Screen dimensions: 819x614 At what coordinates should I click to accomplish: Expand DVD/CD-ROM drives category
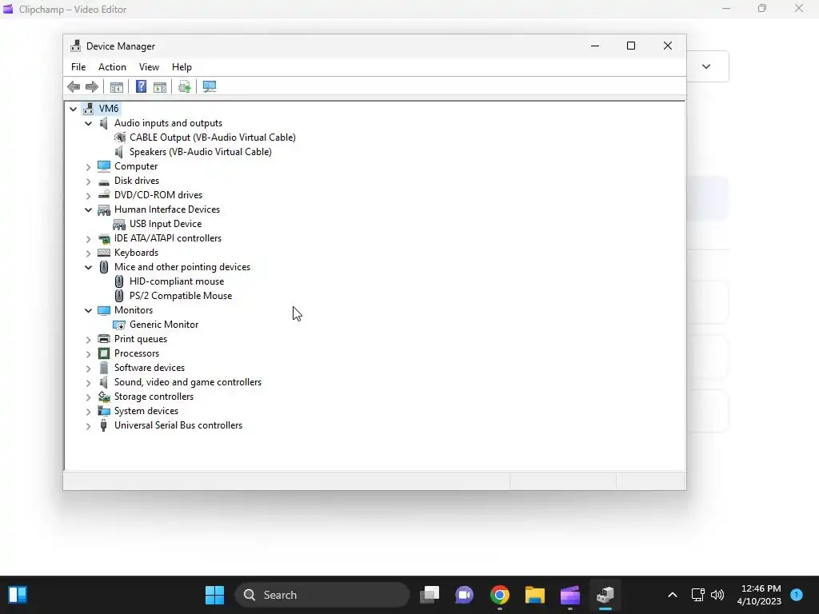88,195
